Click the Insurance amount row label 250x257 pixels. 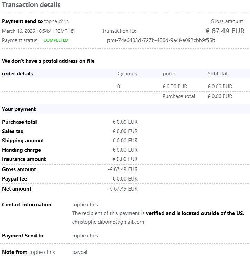[x=24, y=159]
